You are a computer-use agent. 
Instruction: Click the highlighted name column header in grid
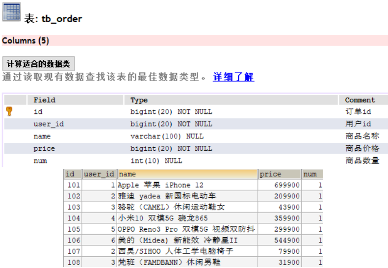[187, 174]
